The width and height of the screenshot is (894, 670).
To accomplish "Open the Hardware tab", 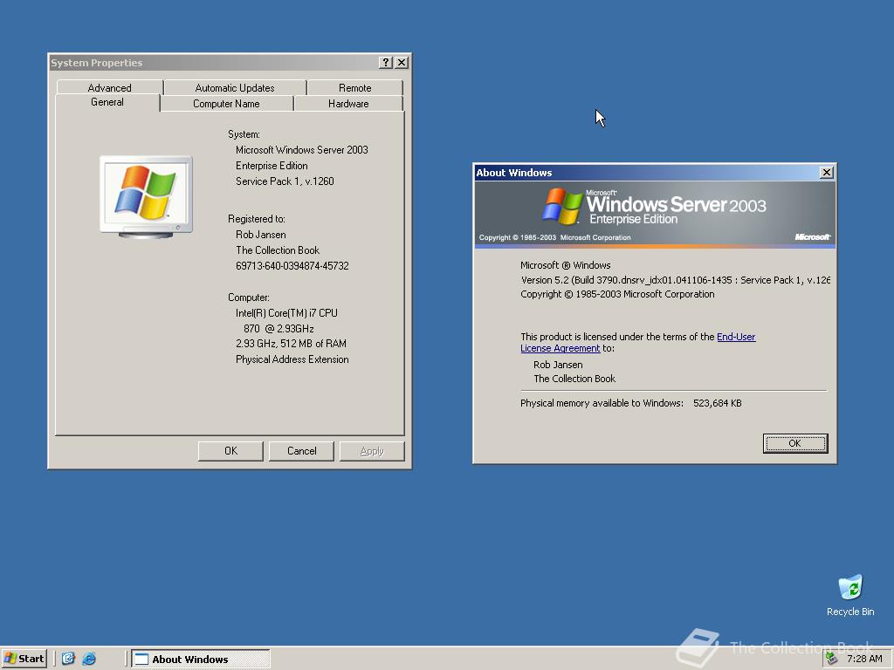I will tap(348, 104).
